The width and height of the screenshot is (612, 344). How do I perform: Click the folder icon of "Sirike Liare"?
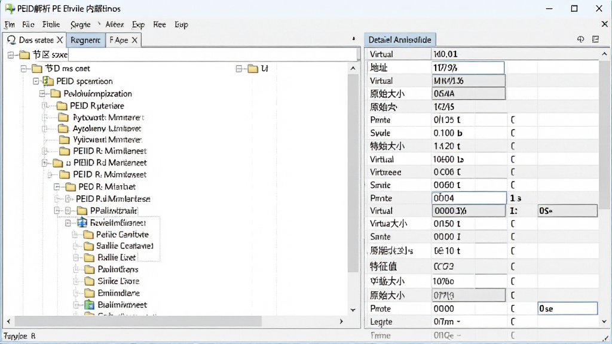pyautogui.click(x=90, y=281)
